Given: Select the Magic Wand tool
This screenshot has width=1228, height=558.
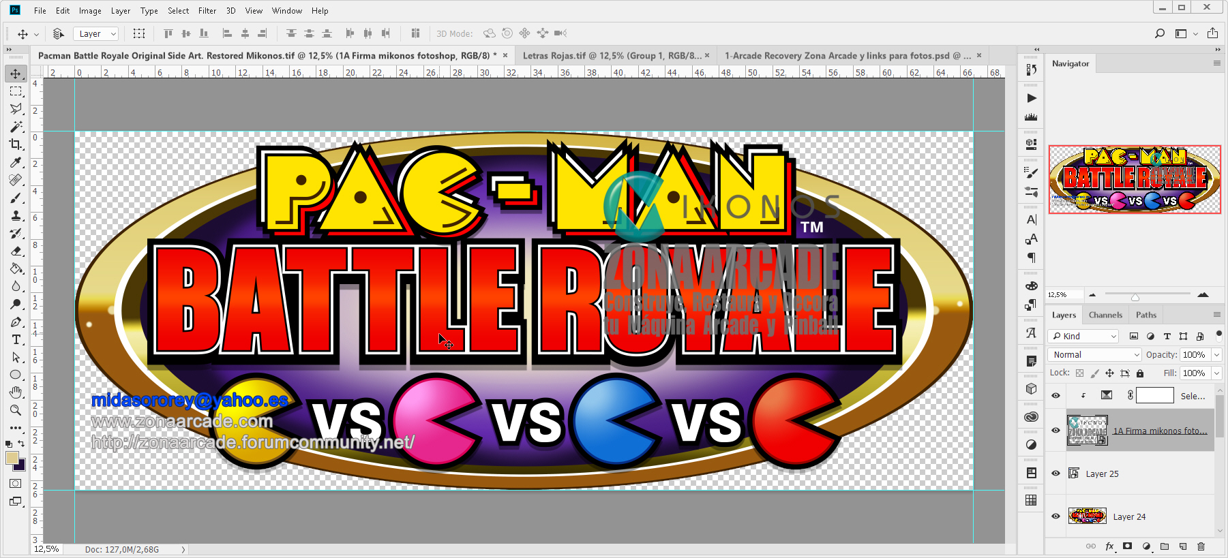Looking at the screenshot, I should [16, 127].
